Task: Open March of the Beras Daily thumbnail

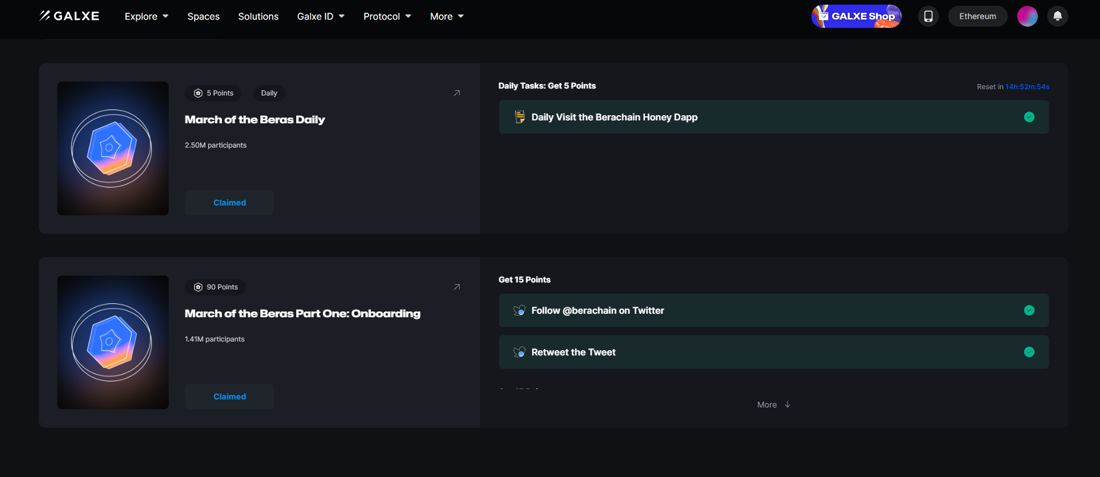Action: [113, 148]
